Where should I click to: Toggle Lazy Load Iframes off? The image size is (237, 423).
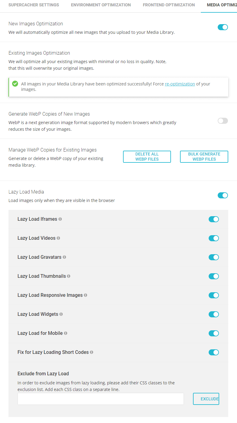pyautogui.click(x=213, y=219)
